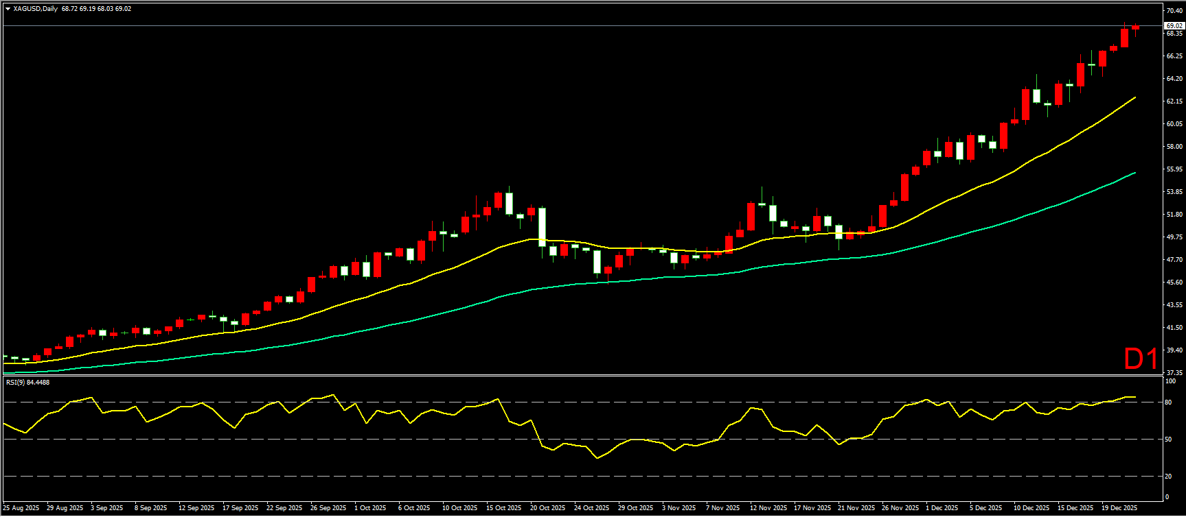Image resolution: width=1186 pixels, height=517 pixels.
Task: Click the 1 Dec 2025 date label
Action: coord(942,508)
